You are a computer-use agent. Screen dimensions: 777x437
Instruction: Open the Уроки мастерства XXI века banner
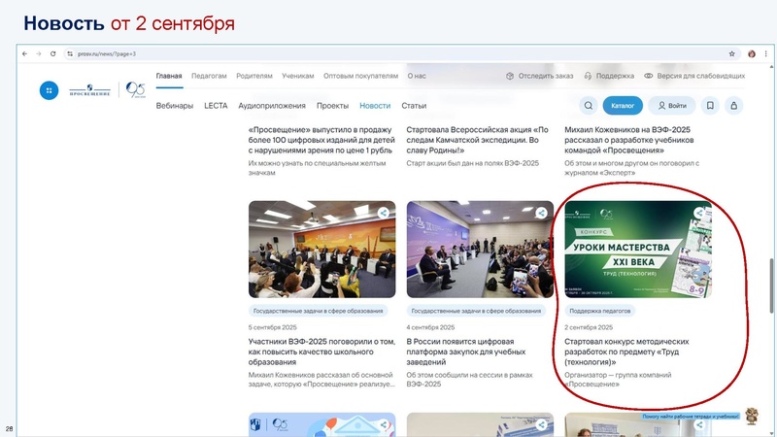638,250
